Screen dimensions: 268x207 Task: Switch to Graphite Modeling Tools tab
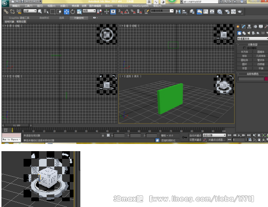[19, 18]
